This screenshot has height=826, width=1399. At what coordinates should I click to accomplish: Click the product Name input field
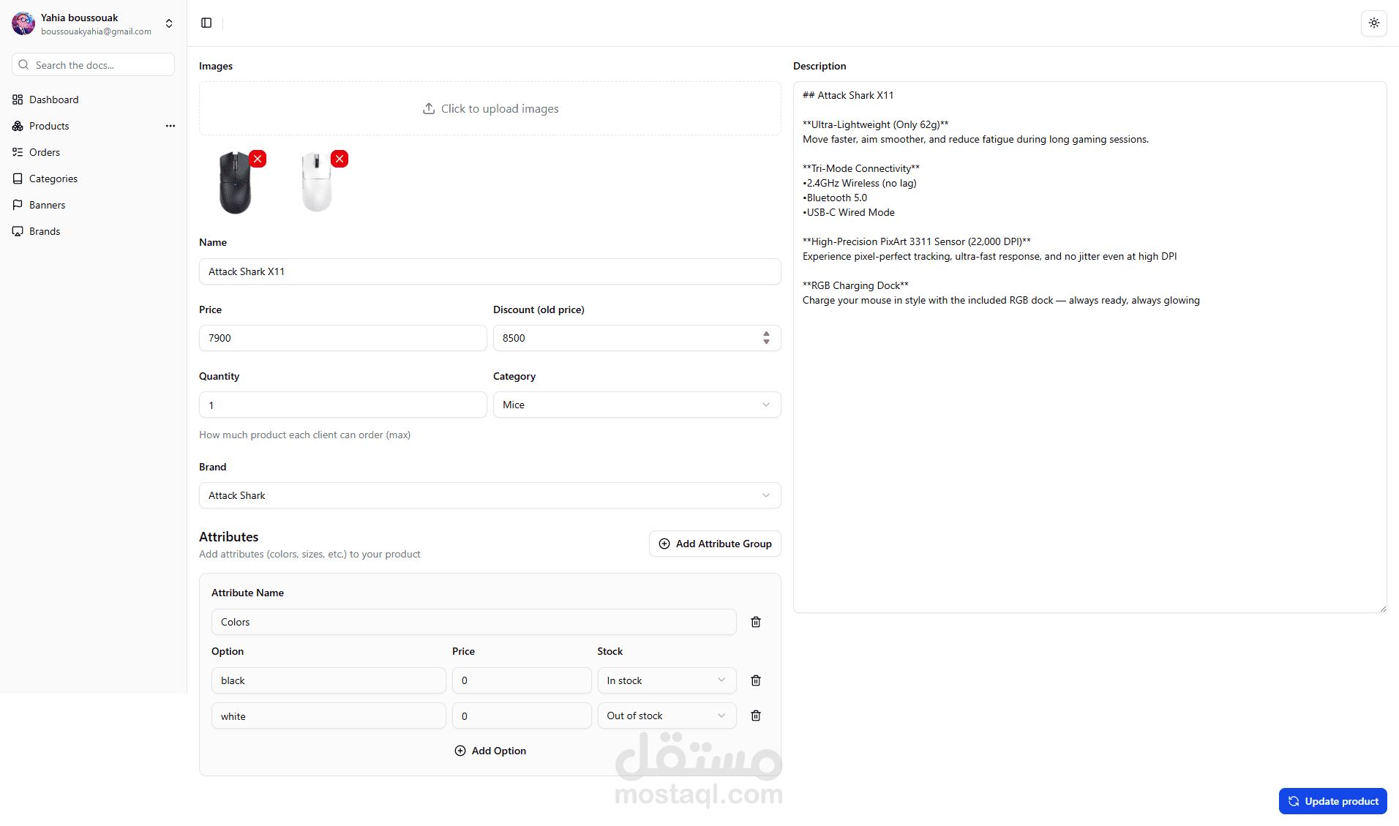click(490, 271)
